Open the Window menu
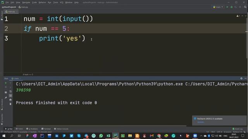The image size is (248, 139). 69,2
